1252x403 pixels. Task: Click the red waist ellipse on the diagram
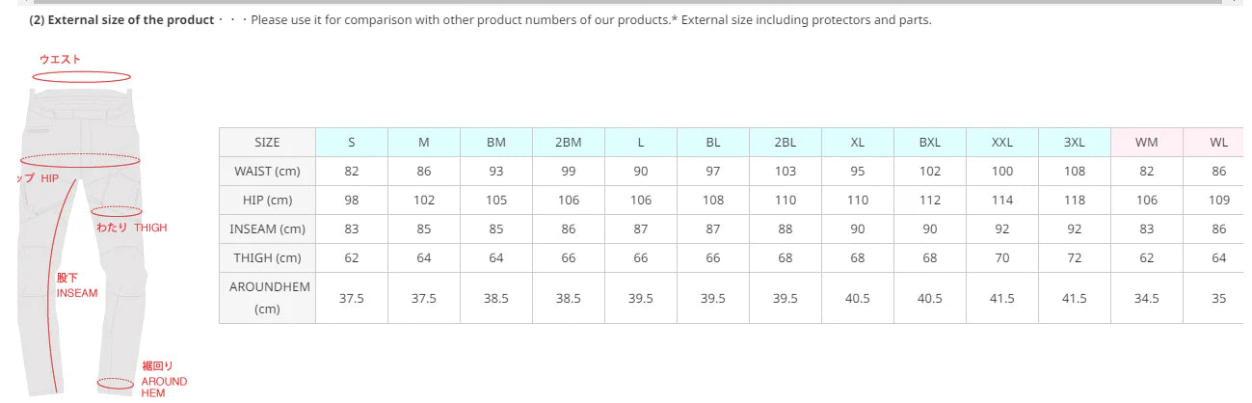click(81, 76)
